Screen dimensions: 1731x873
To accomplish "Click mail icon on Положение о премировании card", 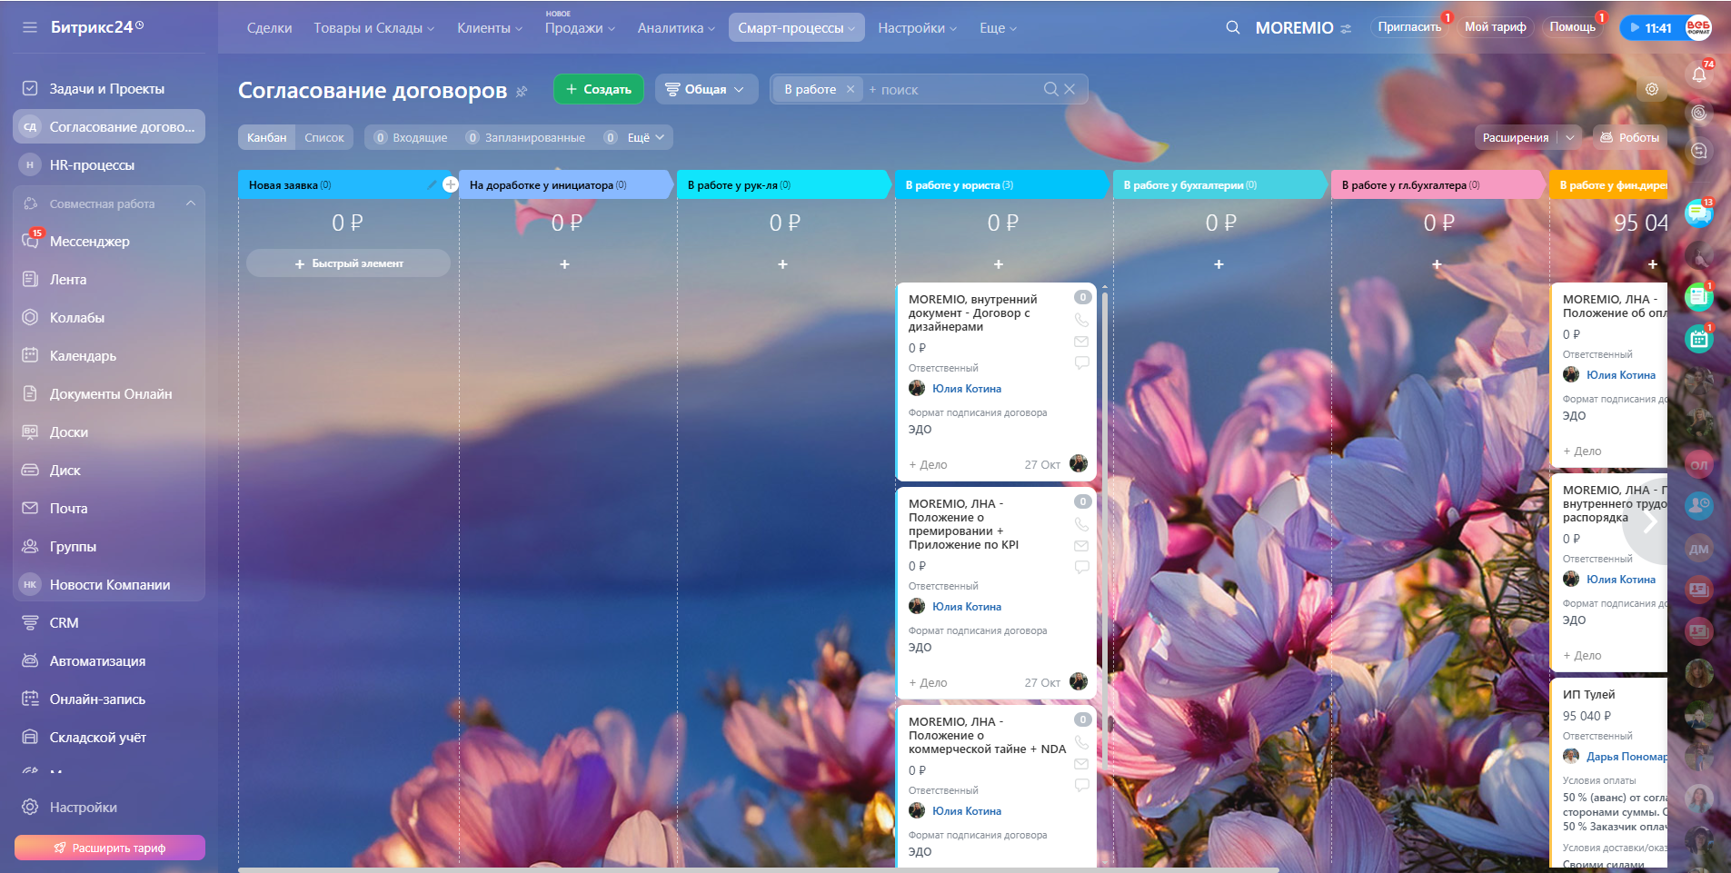I will [x=1081, y=546].
